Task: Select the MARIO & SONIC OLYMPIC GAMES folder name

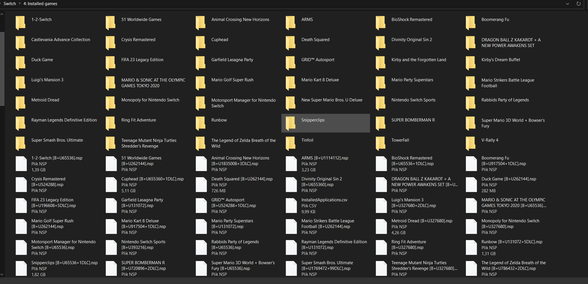Action: (153, 83)
